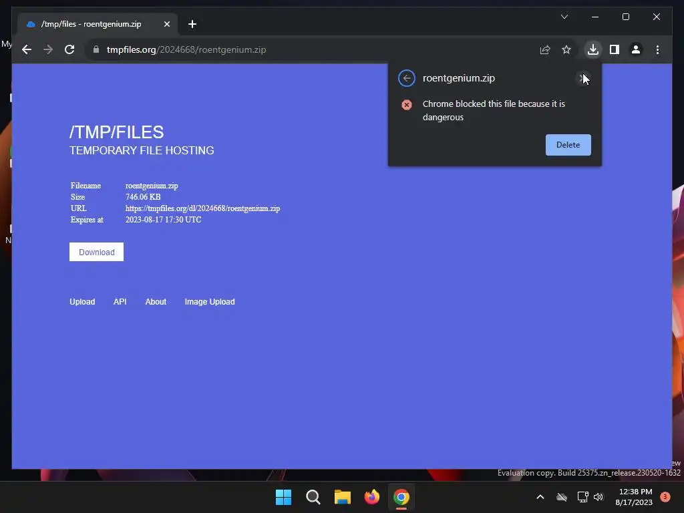This screenshot has width=684, height=513.
Task: Click the forward navigation arrow
Action: click(48, 49)
